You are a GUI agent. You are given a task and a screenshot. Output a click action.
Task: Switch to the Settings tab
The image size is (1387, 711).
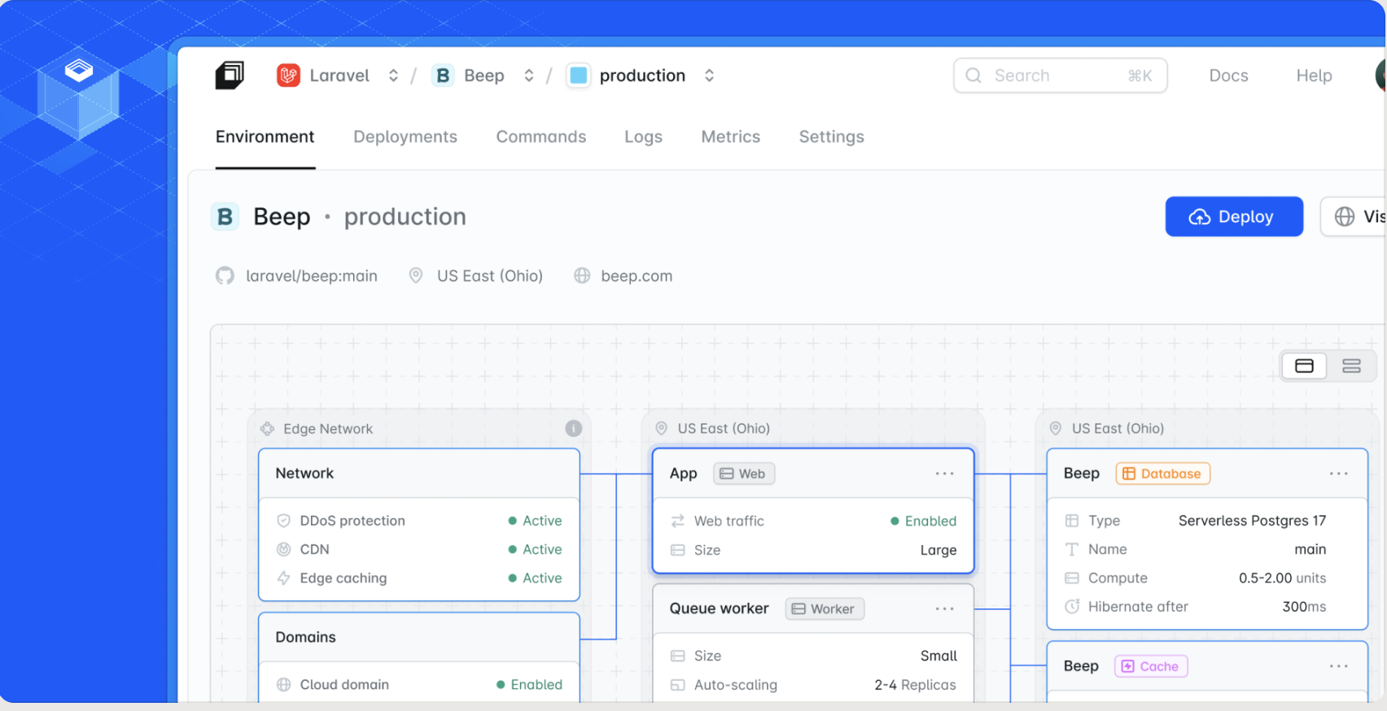click(x=831, y=137)
